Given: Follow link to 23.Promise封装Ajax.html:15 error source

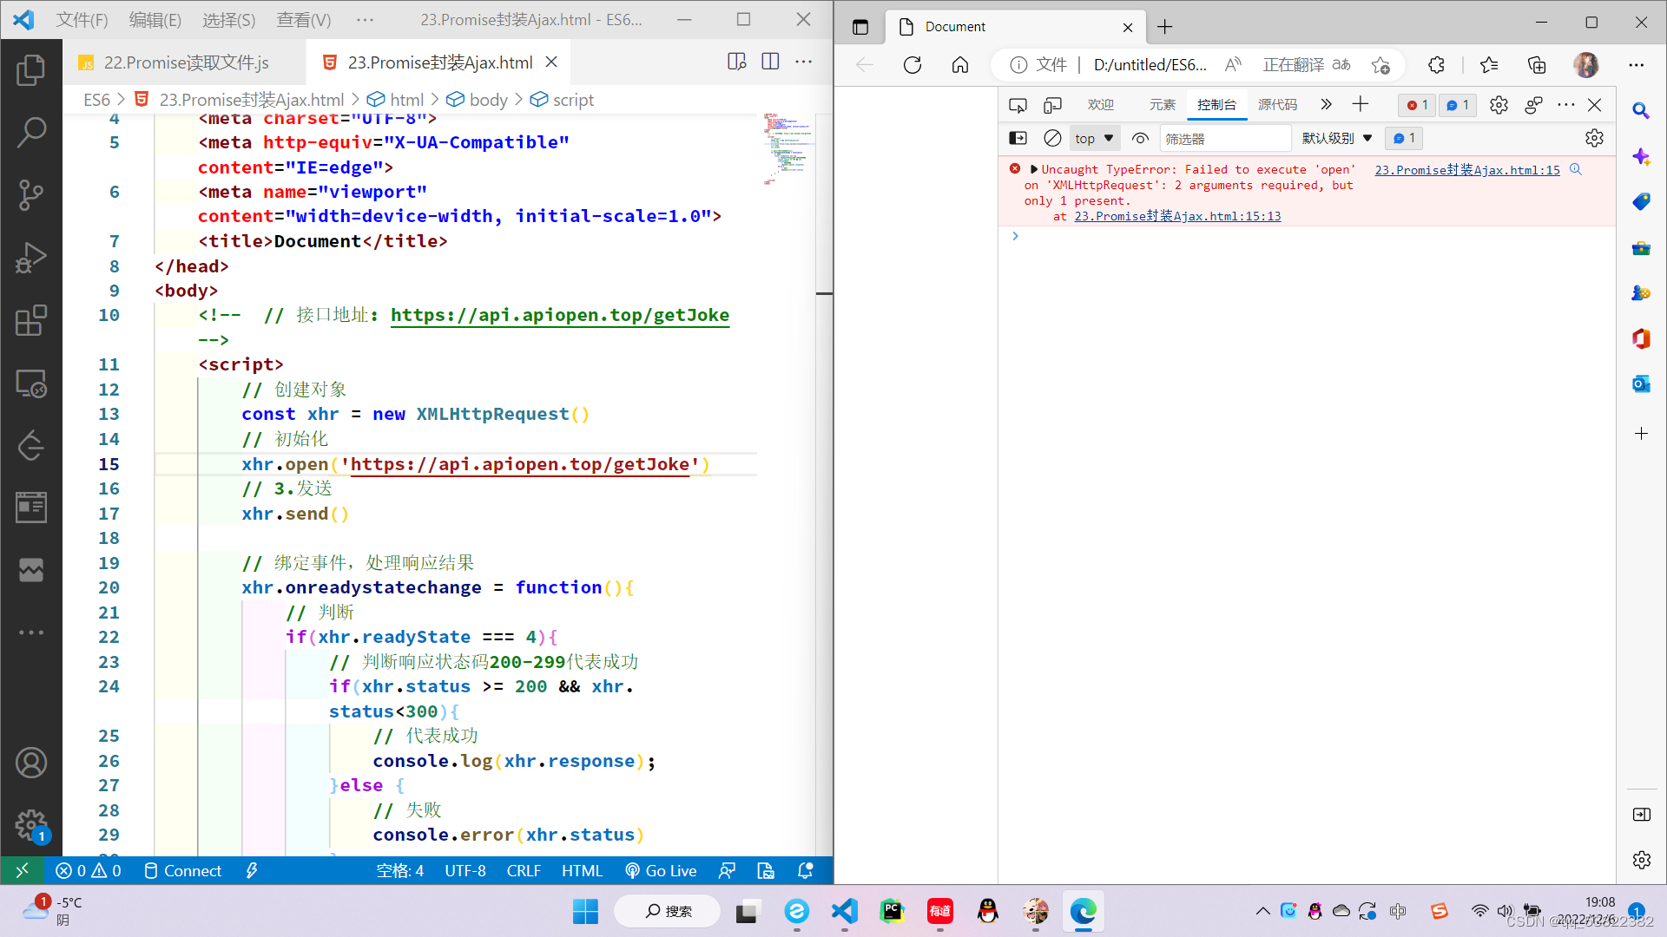Looking at the screenshot, I should tap(1466, 169).
